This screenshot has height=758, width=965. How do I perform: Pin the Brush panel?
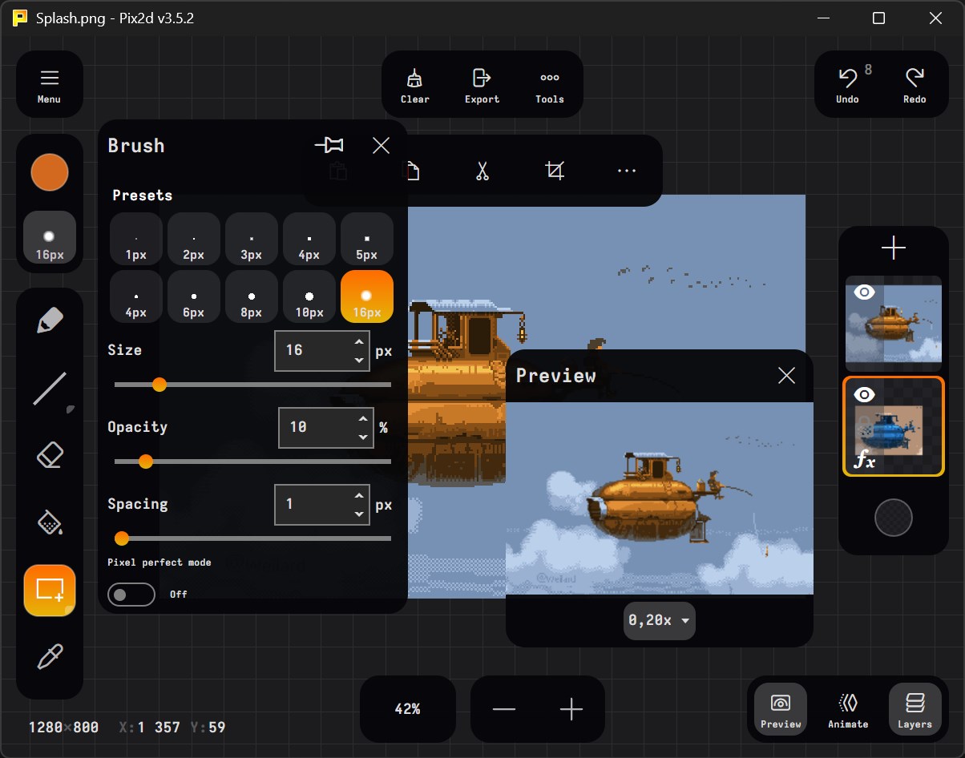[329, 145]
